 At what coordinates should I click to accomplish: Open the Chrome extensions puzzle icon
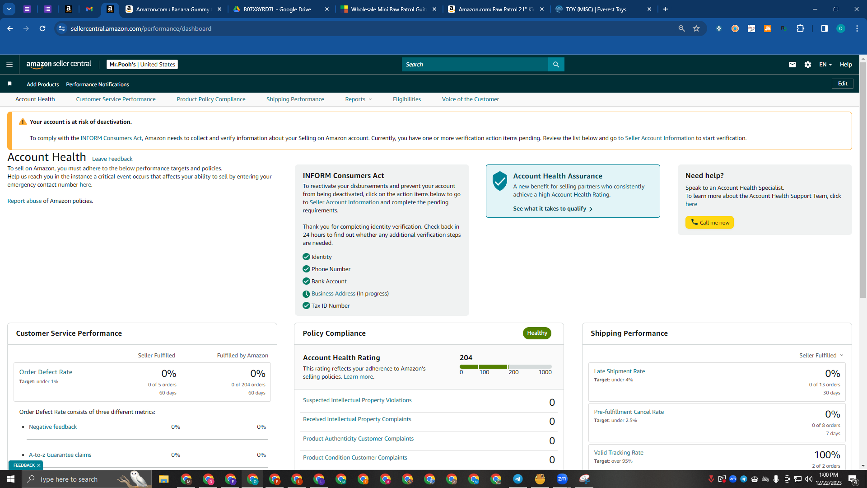pos(800,28)
